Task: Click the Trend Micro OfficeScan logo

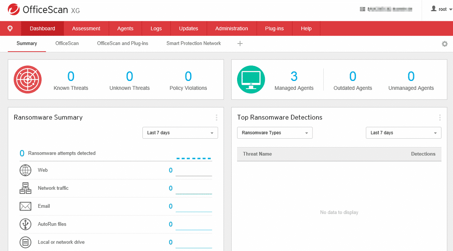Action: click(43, 10)
